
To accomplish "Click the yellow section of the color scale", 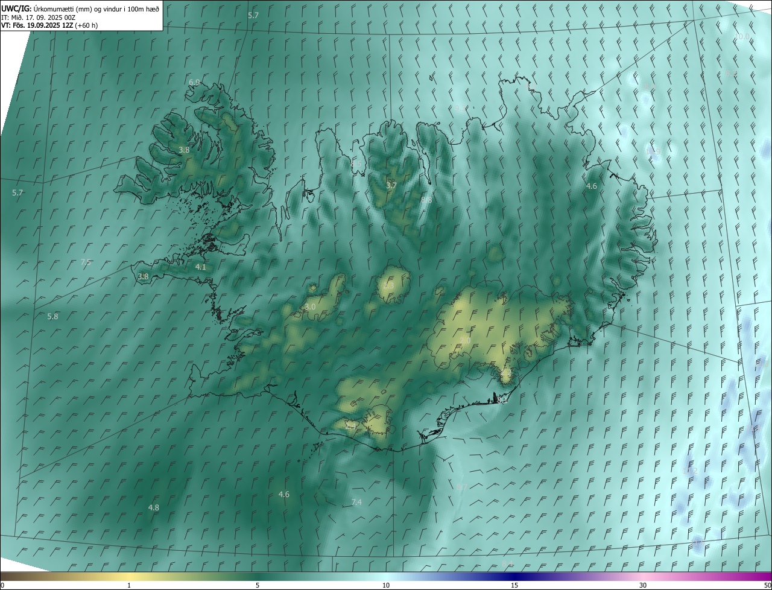I will [130, 577].
